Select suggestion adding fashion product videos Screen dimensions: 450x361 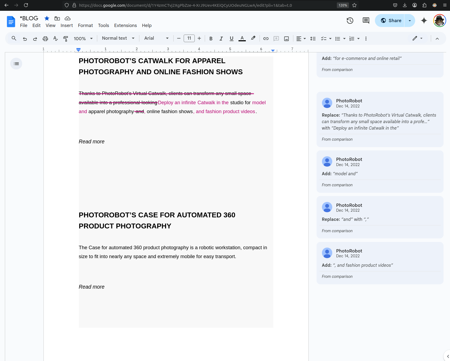pos(380,263)
